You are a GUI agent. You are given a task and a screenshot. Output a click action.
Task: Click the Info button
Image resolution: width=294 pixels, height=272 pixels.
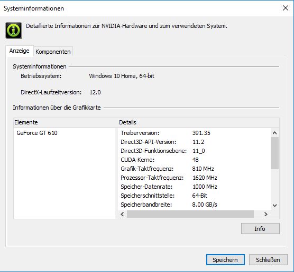[260, 229]
